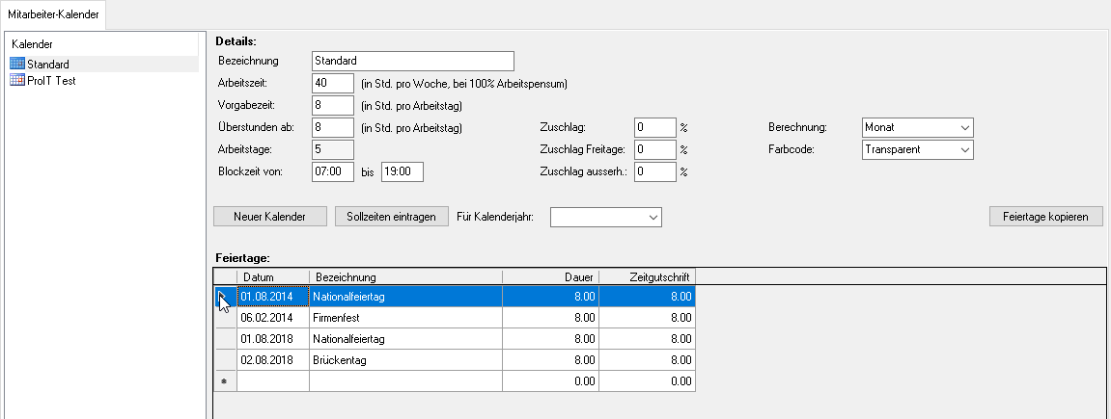Image resolution: width=1111 pixels, height=419 pixels.
Task: Open the Farbcode dropdown
Action: point(916,149)
